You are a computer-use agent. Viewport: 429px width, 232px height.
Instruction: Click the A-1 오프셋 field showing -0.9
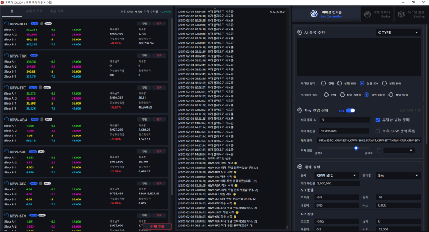pyautogui.click(x=337, y=197)
